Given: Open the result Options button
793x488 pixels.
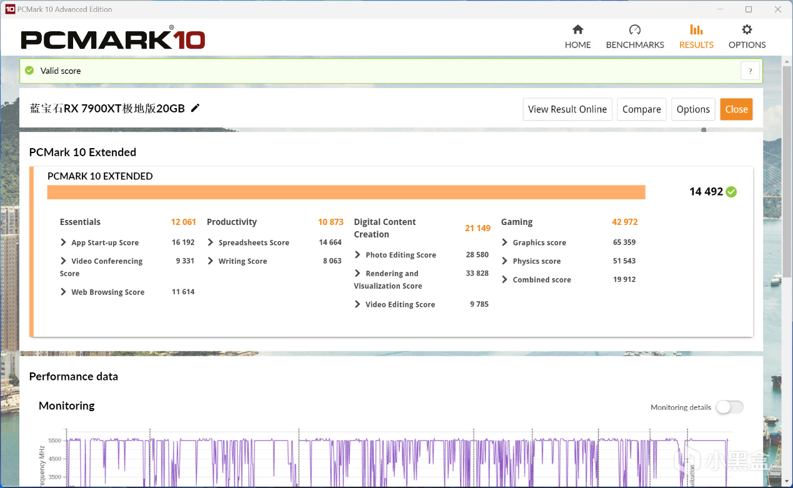Looking at the screenshot, I should tap(693, 109).
